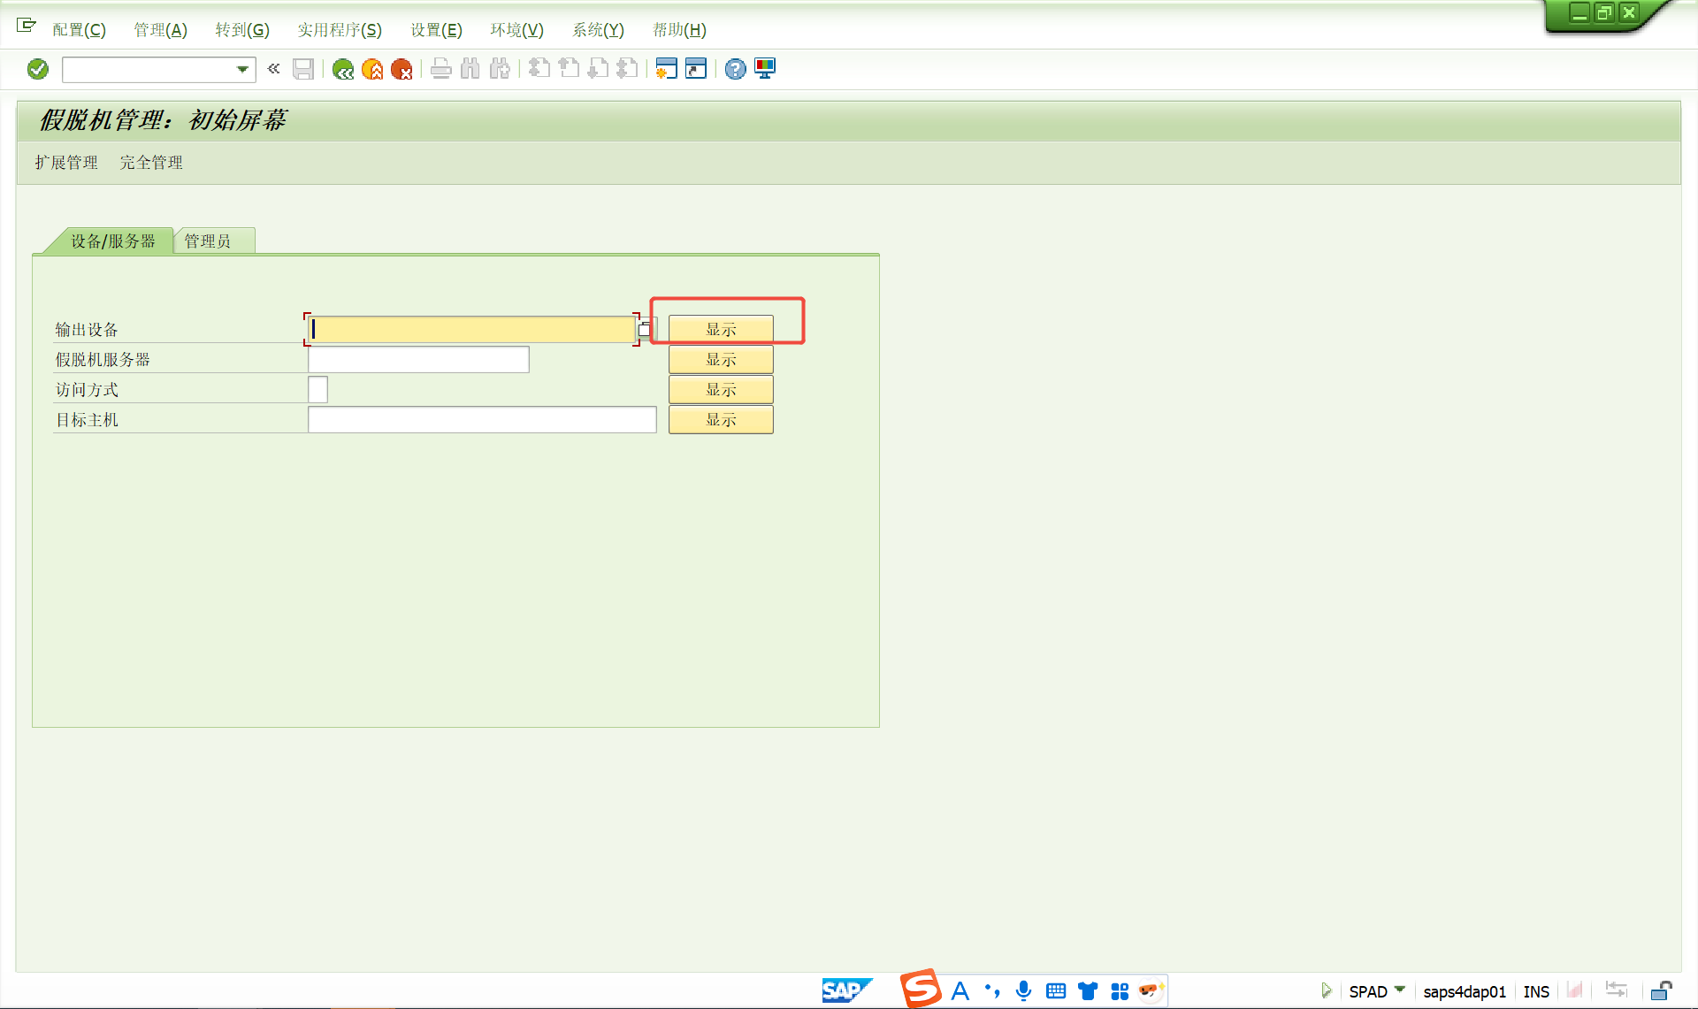Image resolution: width=1698 pixels, height=1009 pixels.
Task: Click the green Back arrow icon
Action: click(343, 69)
